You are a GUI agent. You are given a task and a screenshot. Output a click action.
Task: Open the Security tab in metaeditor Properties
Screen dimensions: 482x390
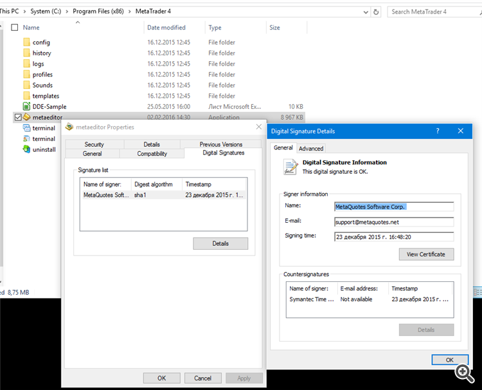coord(94,144)
